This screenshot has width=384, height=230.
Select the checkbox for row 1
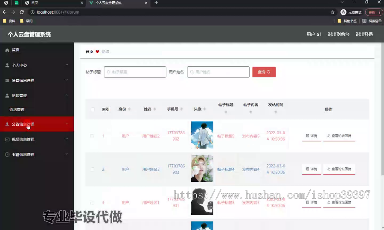pyautogui.click(x=92, y=136)
